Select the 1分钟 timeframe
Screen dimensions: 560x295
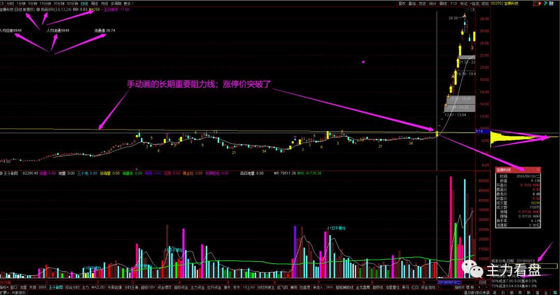21,4
